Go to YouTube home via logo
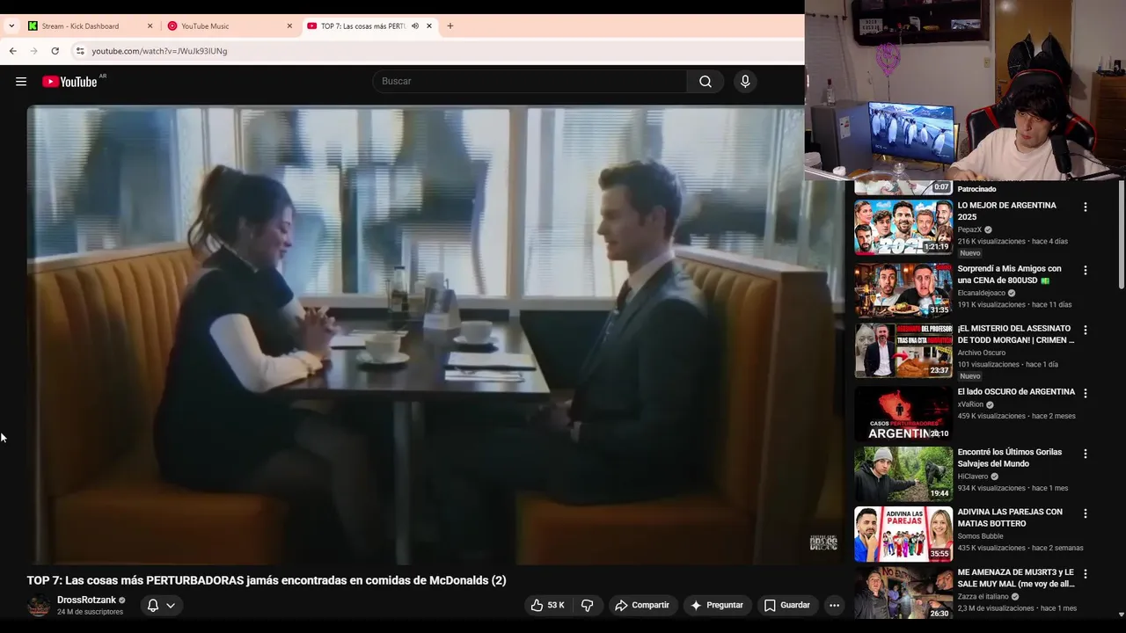 tap(69, 82)
